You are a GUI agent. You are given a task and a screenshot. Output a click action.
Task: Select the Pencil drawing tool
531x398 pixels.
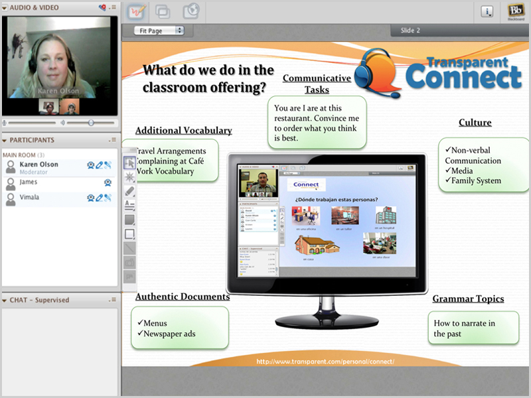click(x=129, y=191)
